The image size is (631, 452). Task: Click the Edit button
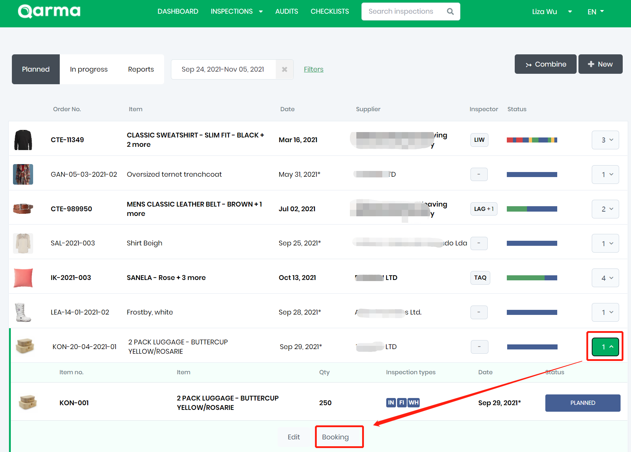tap(294, 437)
